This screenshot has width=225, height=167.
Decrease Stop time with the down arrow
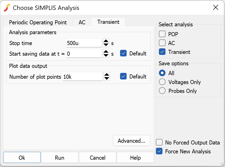[106, 45]
